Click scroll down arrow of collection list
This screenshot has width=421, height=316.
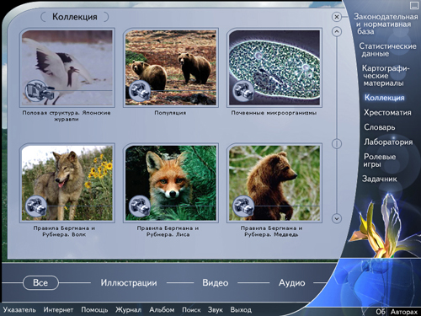point(337,218)
